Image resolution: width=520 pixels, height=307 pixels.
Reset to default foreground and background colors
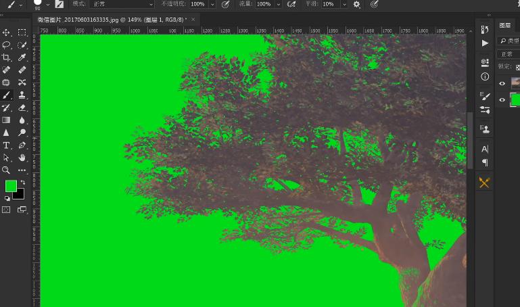click(7, 198)
